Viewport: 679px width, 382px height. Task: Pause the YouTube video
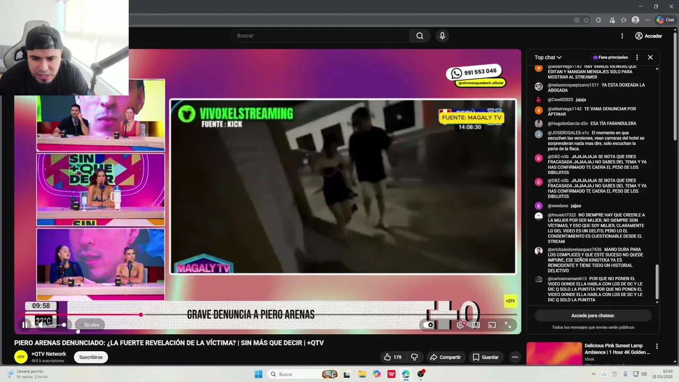pos(24,325)
